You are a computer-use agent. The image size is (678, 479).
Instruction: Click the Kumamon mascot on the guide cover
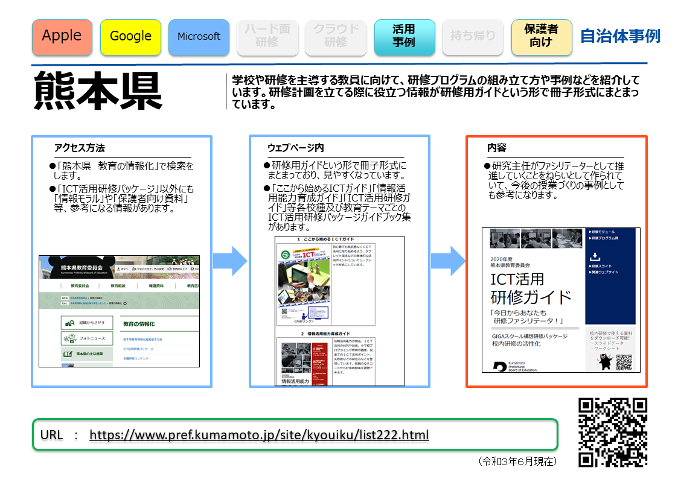click(606, 362)
